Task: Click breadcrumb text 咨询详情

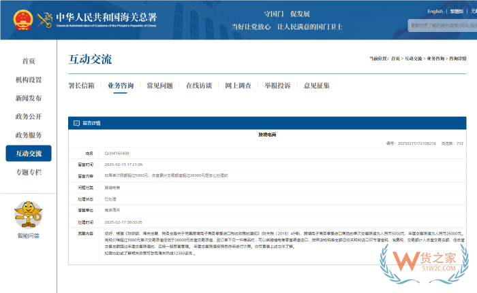Action: (458, 58)
